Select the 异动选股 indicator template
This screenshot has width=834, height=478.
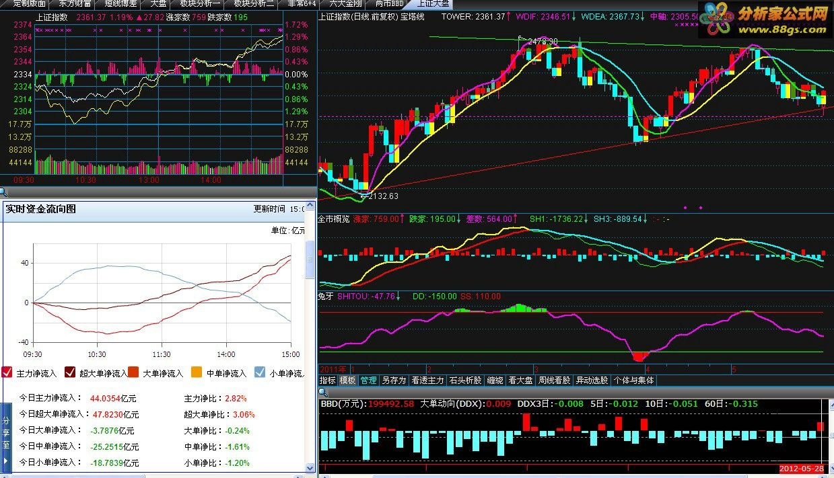592,381
